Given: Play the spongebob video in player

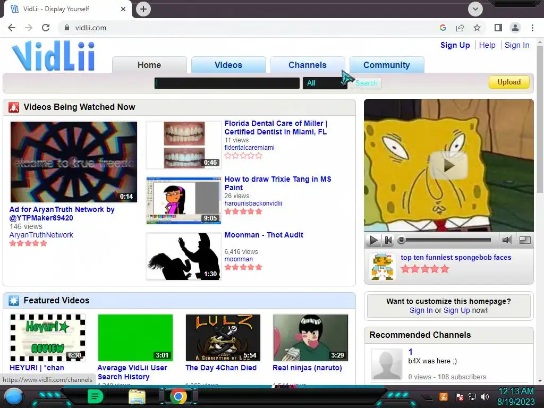Looking at the screenshot, I should coord(448,166).
